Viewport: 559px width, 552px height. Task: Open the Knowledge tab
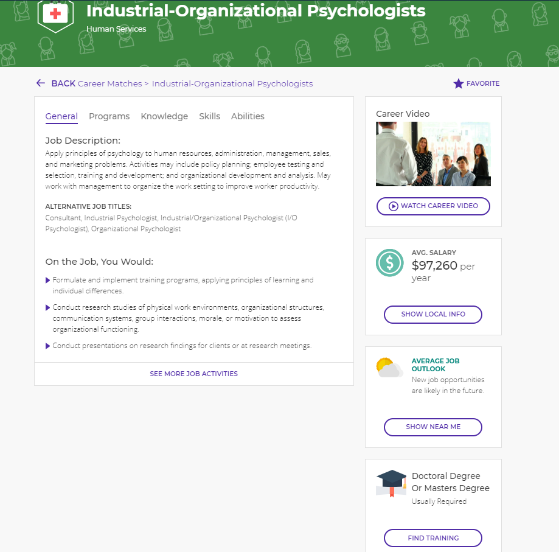click(x=164, y=116)
